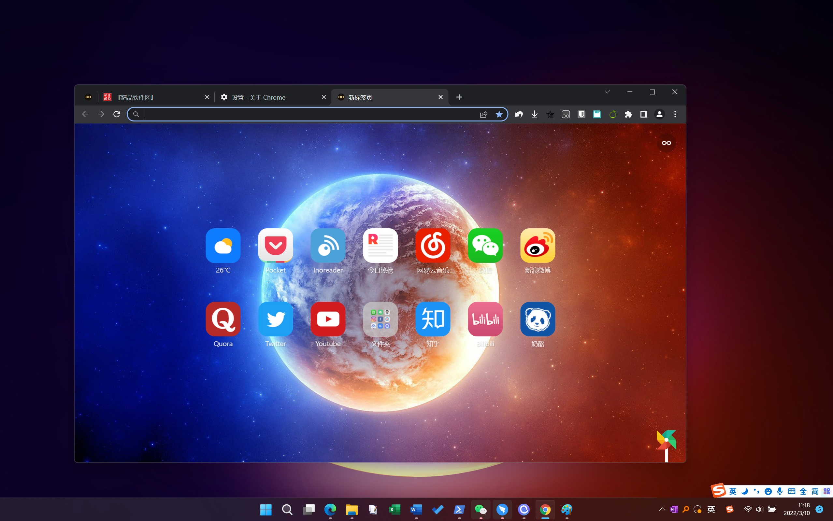Viewport: 833px width, 521px height.
Task: Open the Youtube shortcut
Action: 328,319
